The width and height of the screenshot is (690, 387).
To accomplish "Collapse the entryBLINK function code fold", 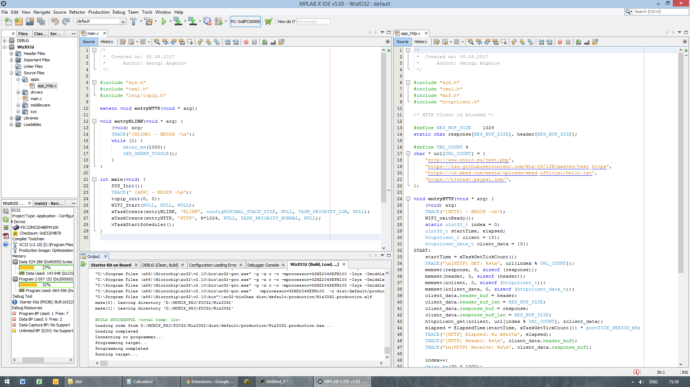I will tap(94, 121).
